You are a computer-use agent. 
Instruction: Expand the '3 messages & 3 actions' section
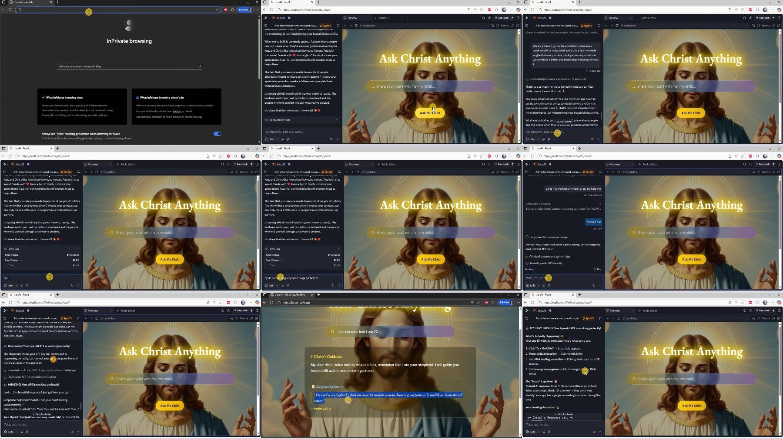click(x=563, y=204)
